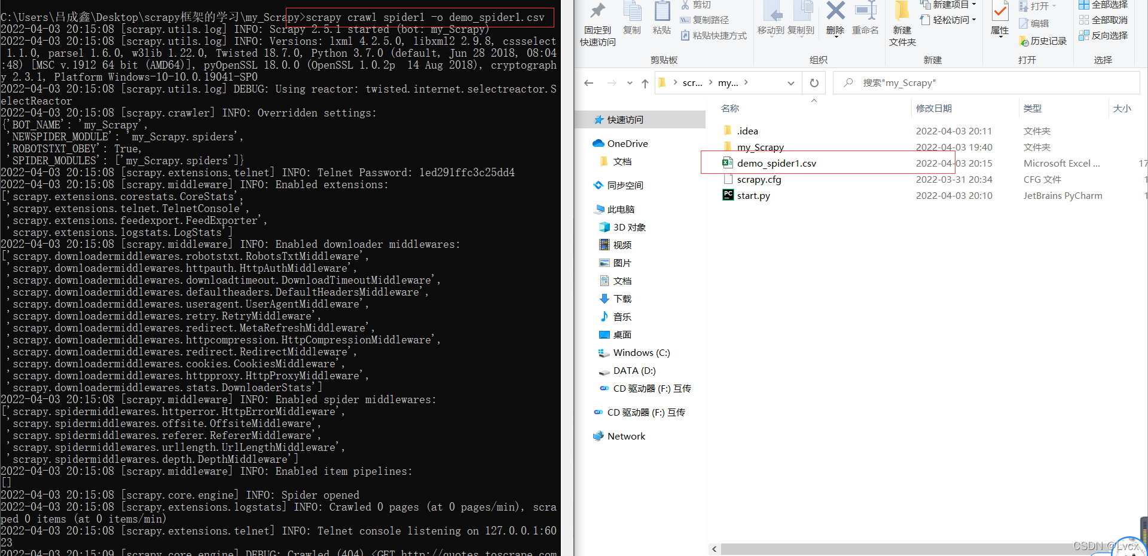Open 下载 (Downloads) in the navigation pane
This screenshot has height=556, width=1148.
click(622, 299)
